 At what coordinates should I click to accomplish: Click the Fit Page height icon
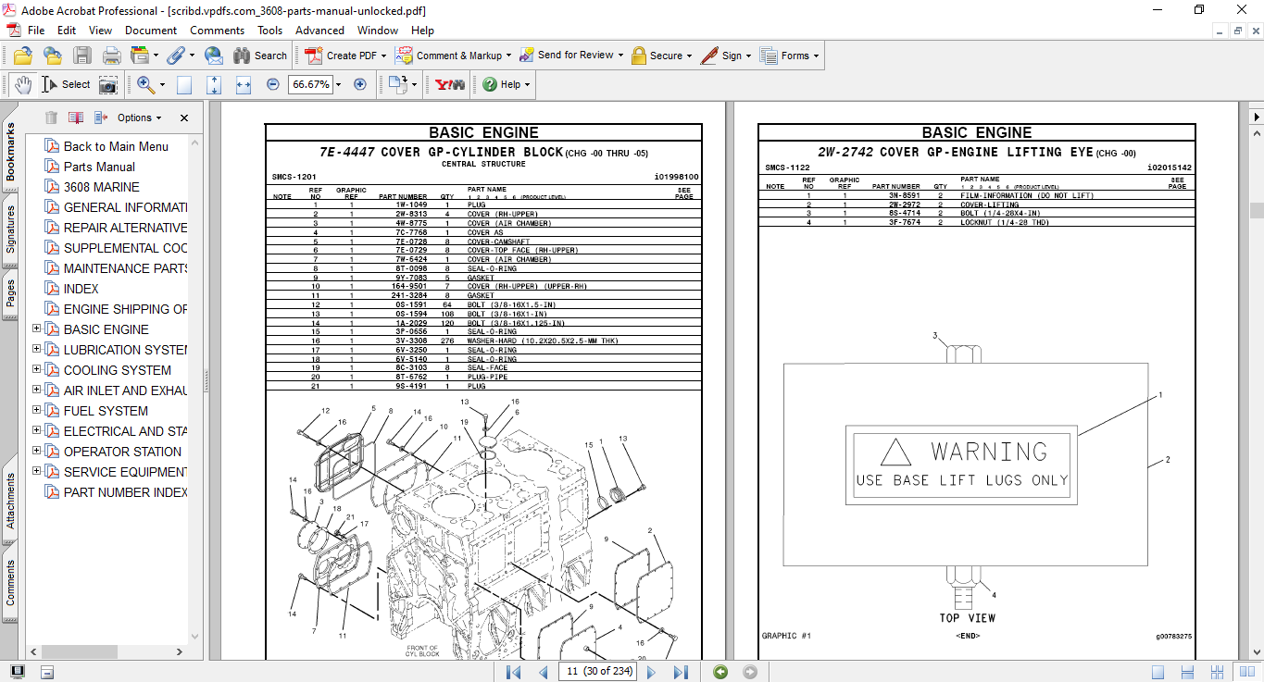pos(214,84)
